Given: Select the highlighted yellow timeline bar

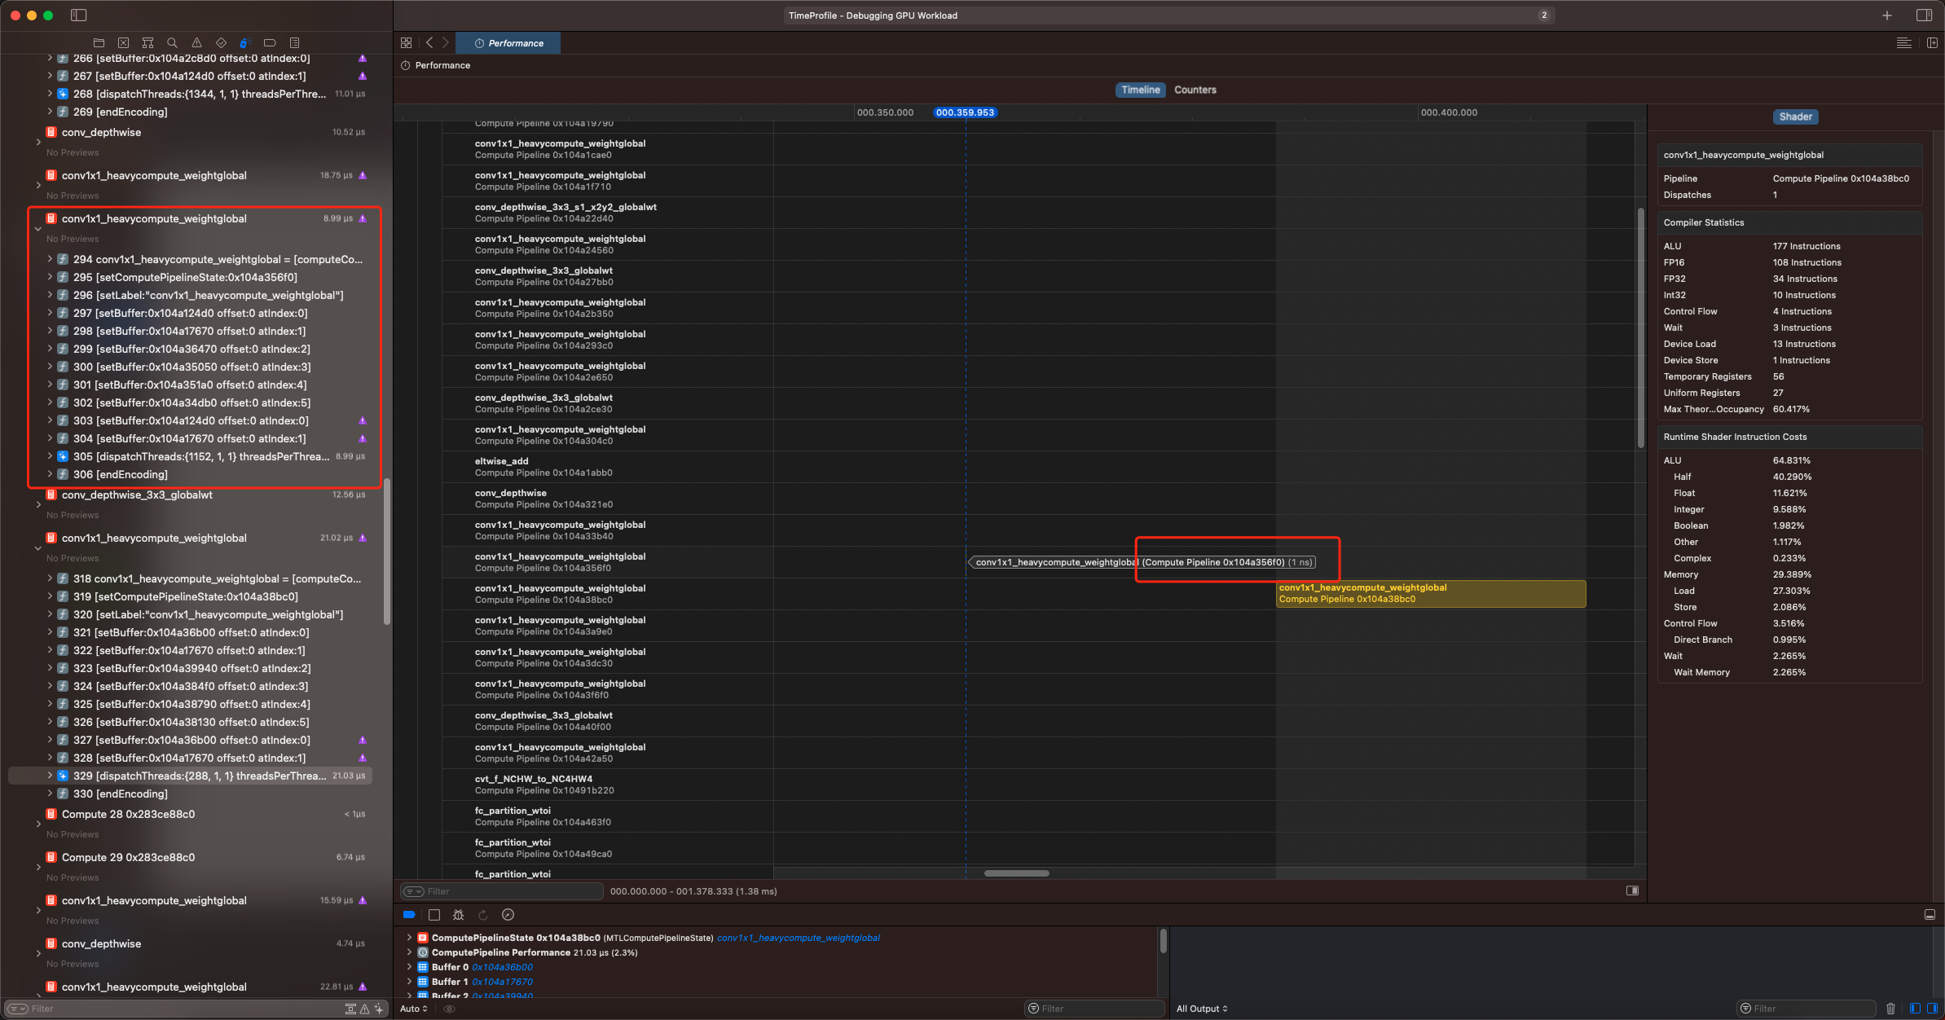Looking at the screenshot, I should pos(1430,594).
